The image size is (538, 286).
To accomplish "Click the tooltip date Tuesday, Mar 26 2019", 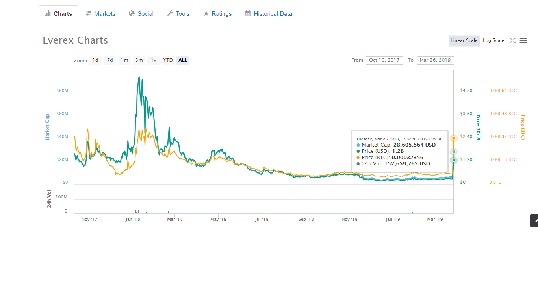I will 399,139.
